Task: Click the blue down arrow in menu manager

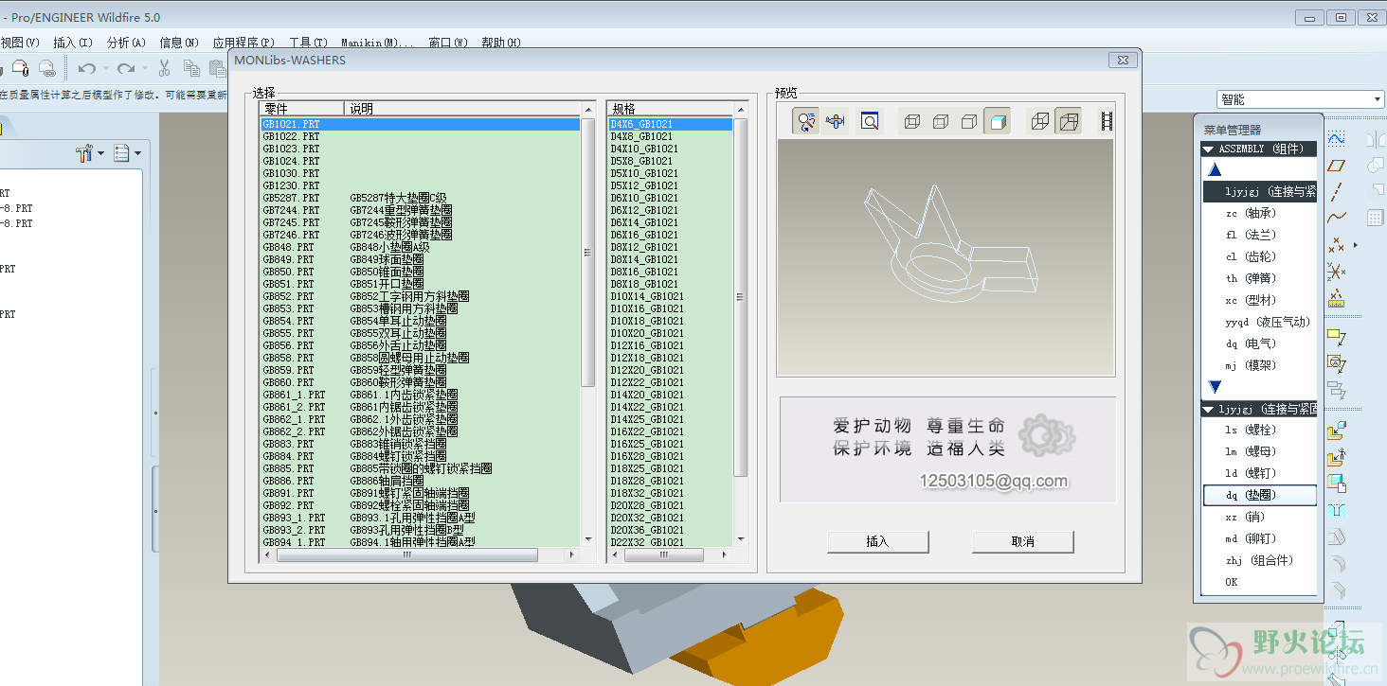Action: pos(1216,387)
